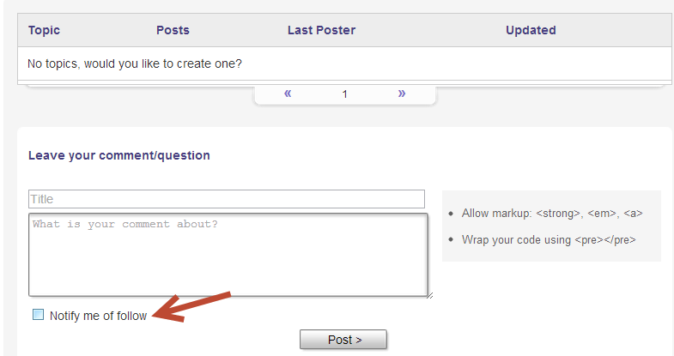The width and height of the screenshot is (674, 356).
Task: Click into the comment text area
Action: 227,255
